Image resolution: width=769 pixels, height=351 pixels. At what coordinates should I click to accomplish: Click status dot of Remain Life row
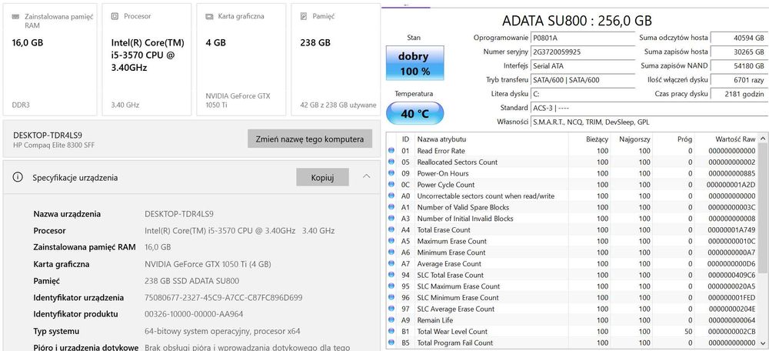(391, 320)
